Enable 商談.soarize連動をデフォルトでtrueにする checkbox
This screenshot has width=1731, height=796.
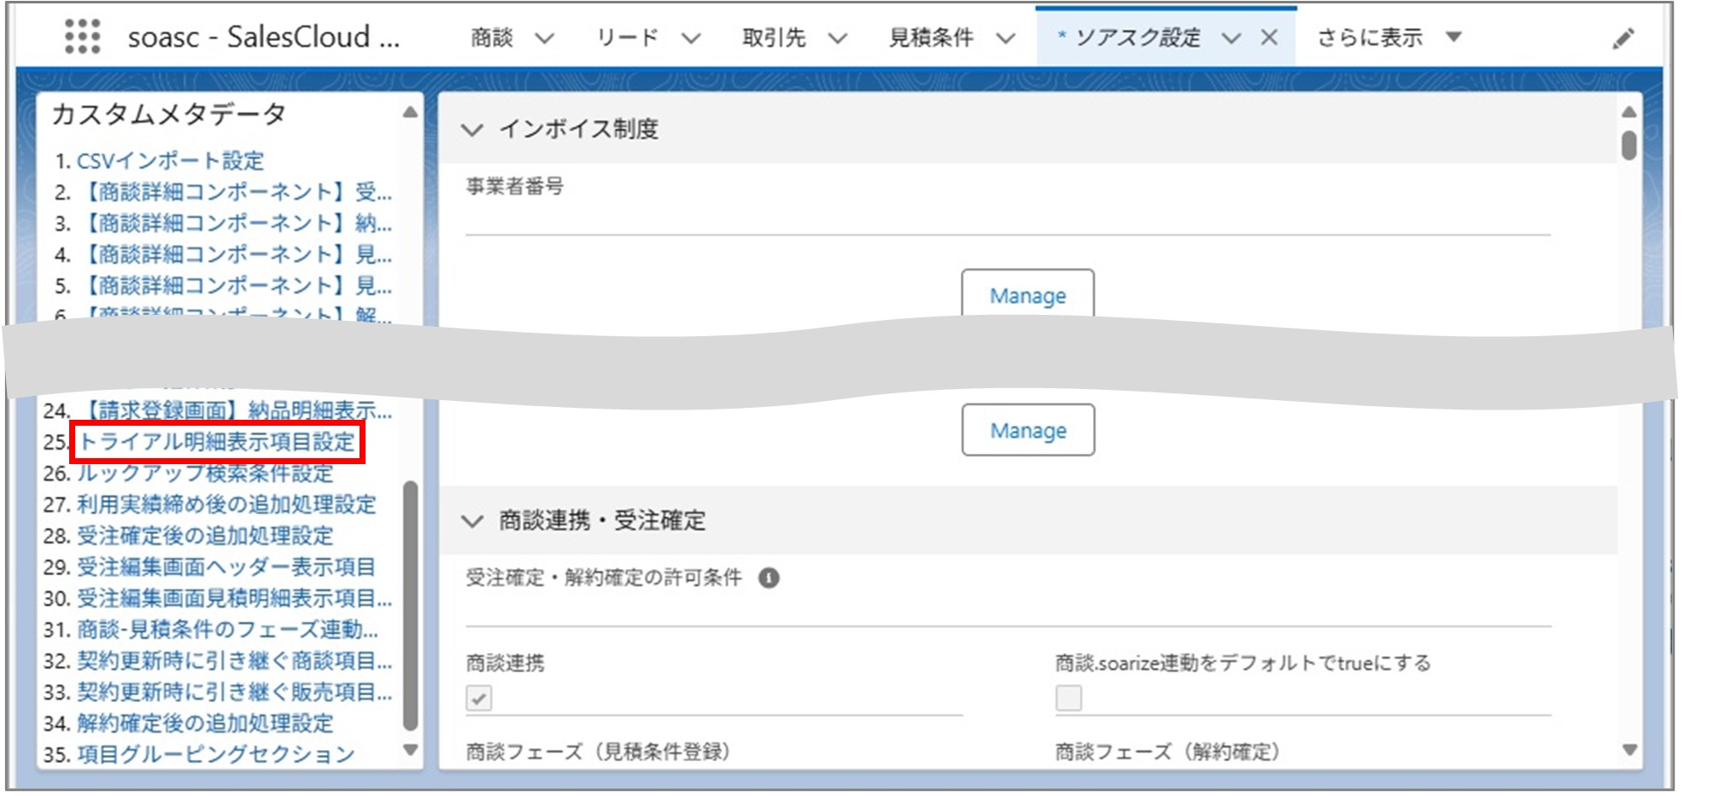(1067, 700)
